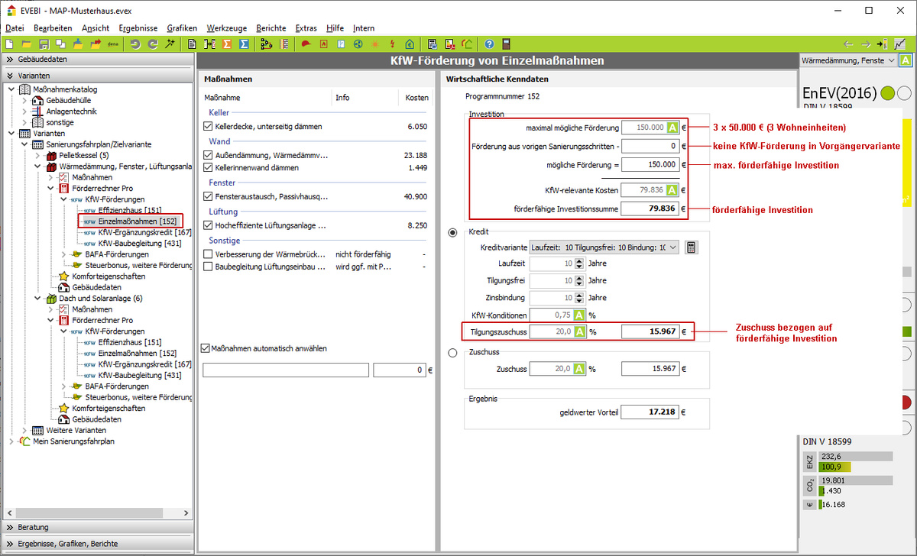Create a new project with the toolbar icon

[10, 44]
